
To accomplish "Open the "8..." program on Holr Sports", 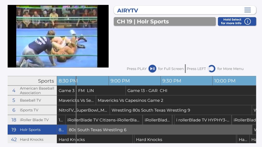I will pyautogui.click(x=62, y=130).
